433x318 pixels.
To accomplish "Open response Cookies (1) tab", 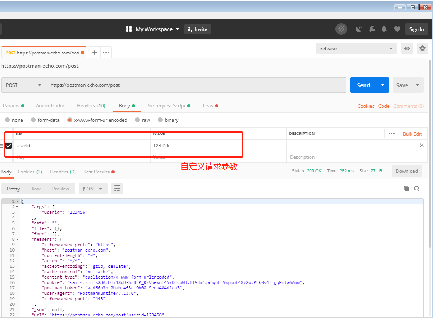I will point(30,172).
